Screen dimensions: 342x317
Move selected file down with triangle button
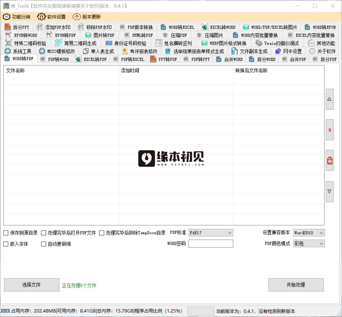tap(330, 191)
